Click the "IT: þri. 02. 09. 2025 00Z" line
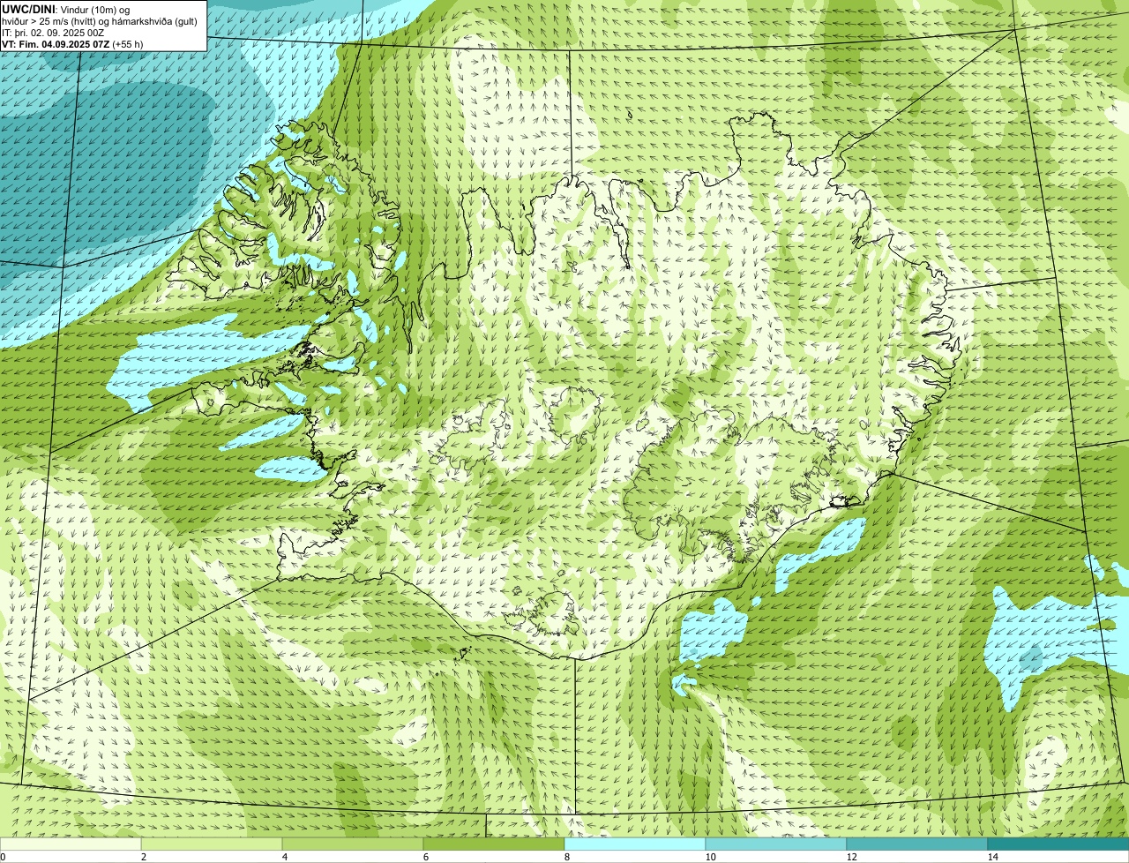This screenshot has height=863, width=1129. click(x=53, y=32)
